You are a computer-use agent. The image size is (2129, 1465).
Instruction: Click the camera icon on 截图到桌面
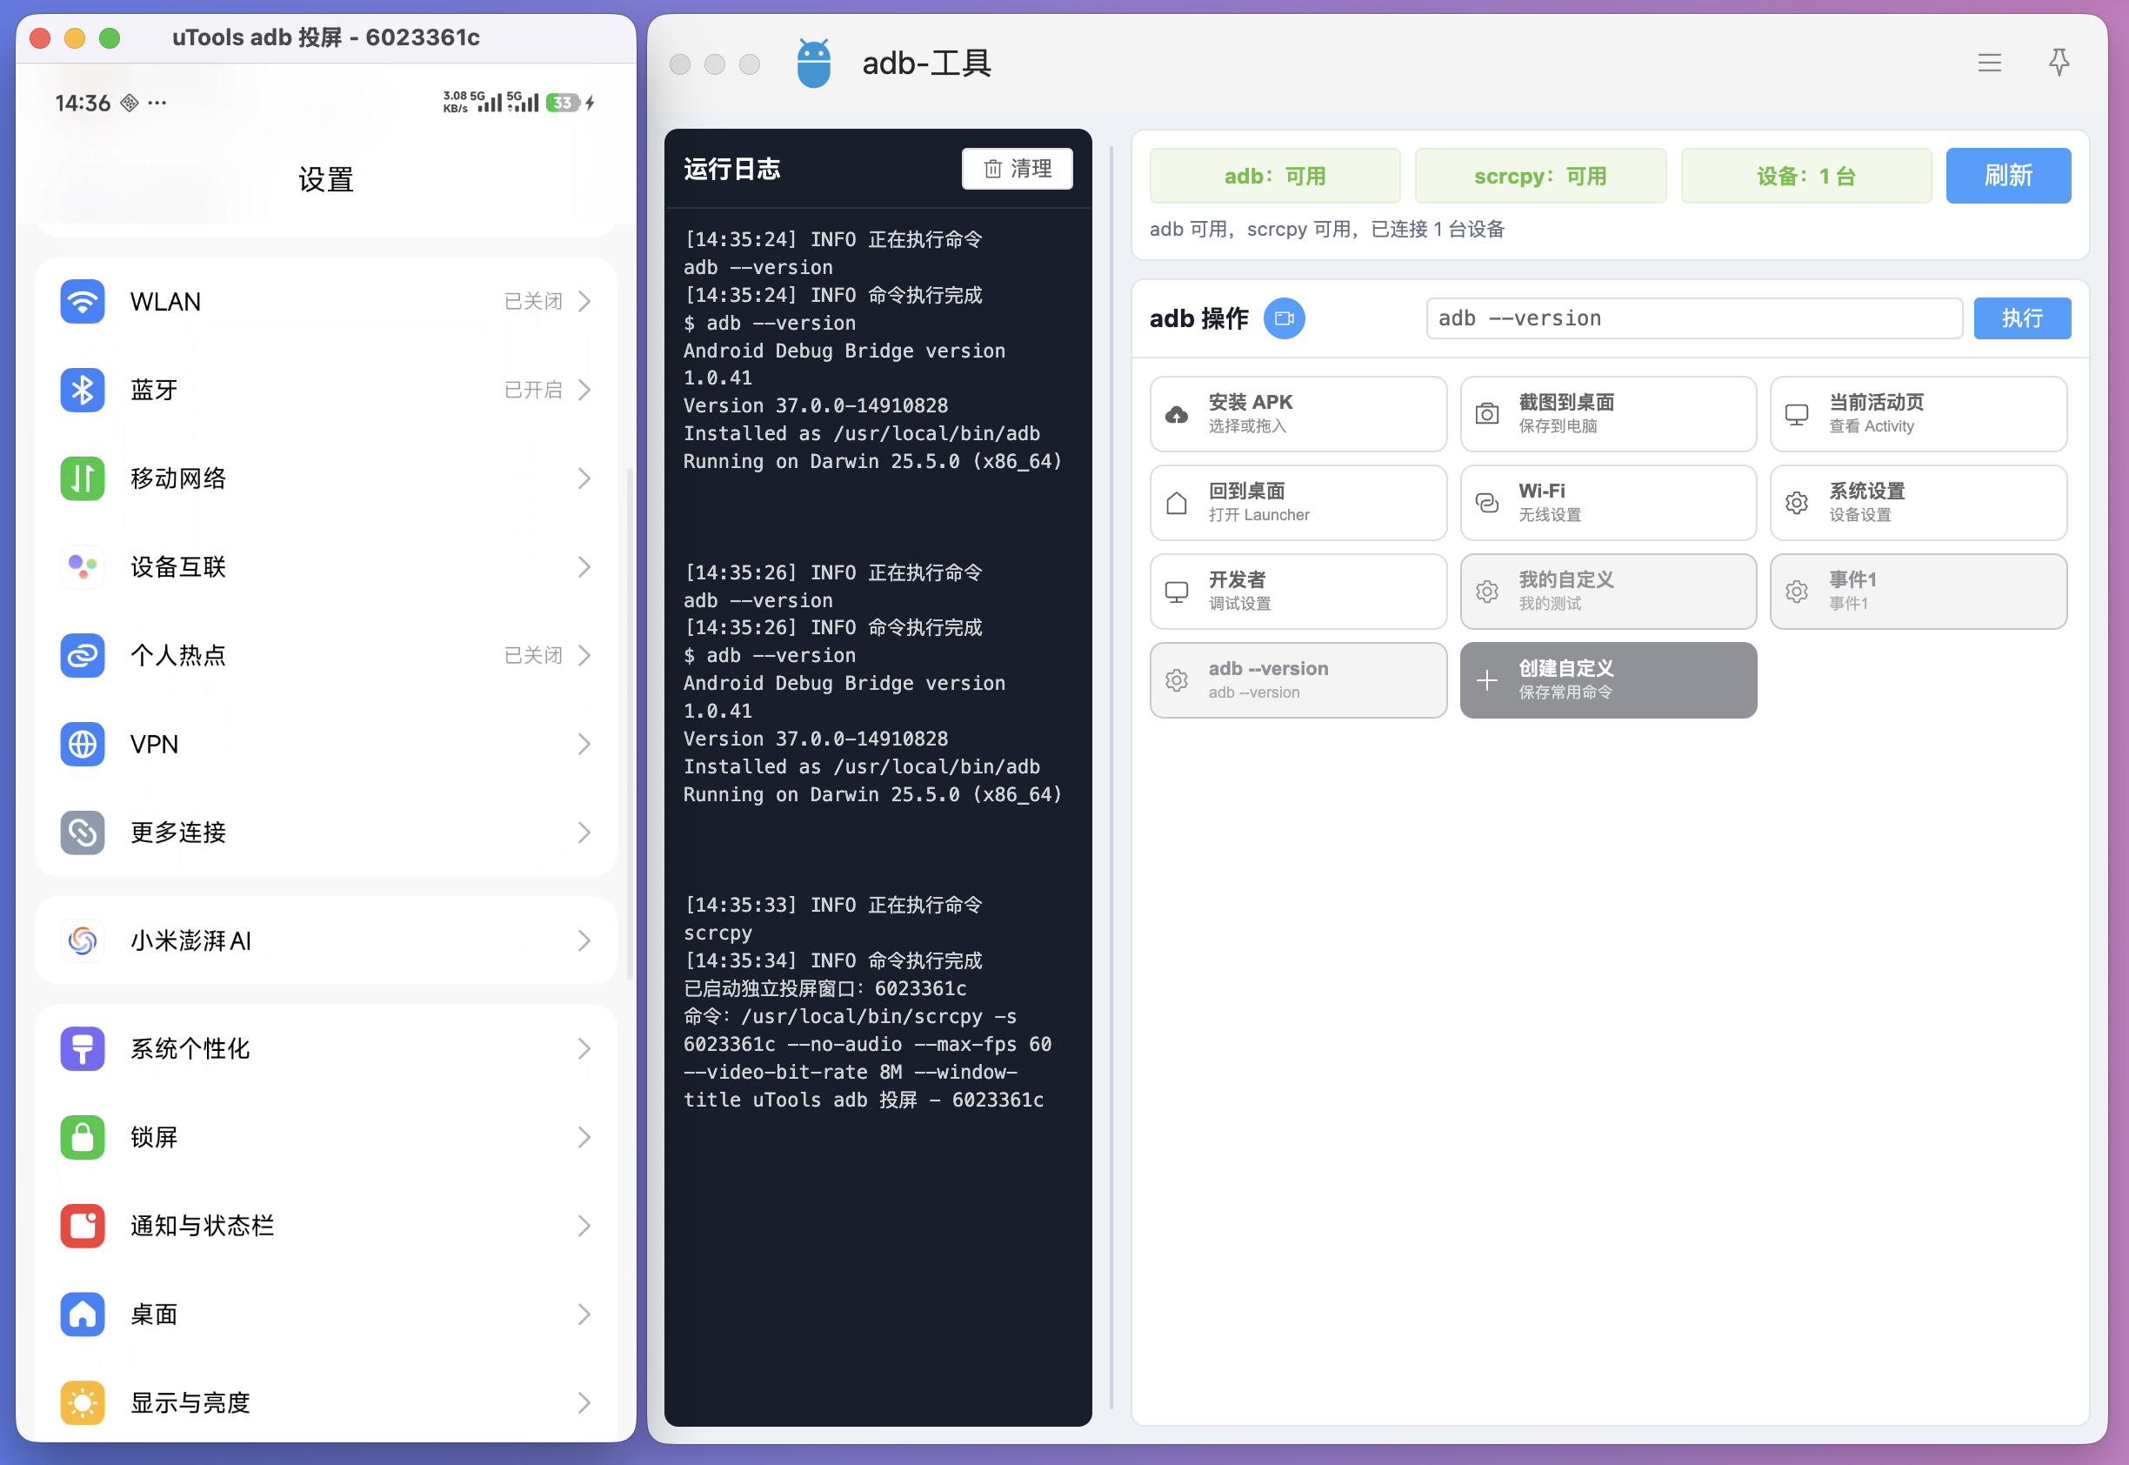pos(1486,414)
